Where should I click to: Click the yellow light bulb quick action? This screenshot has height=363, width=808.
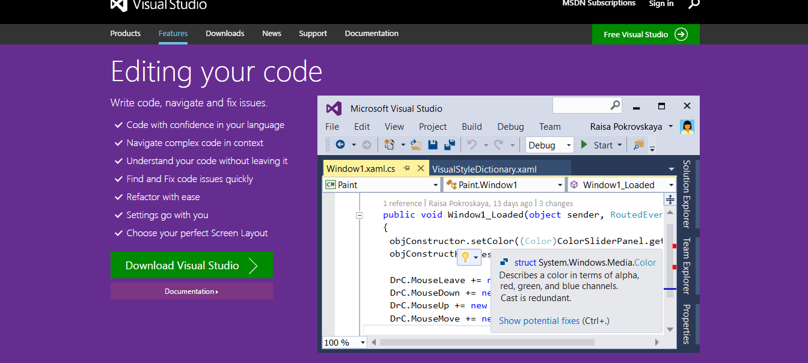(x=465, y=257)
